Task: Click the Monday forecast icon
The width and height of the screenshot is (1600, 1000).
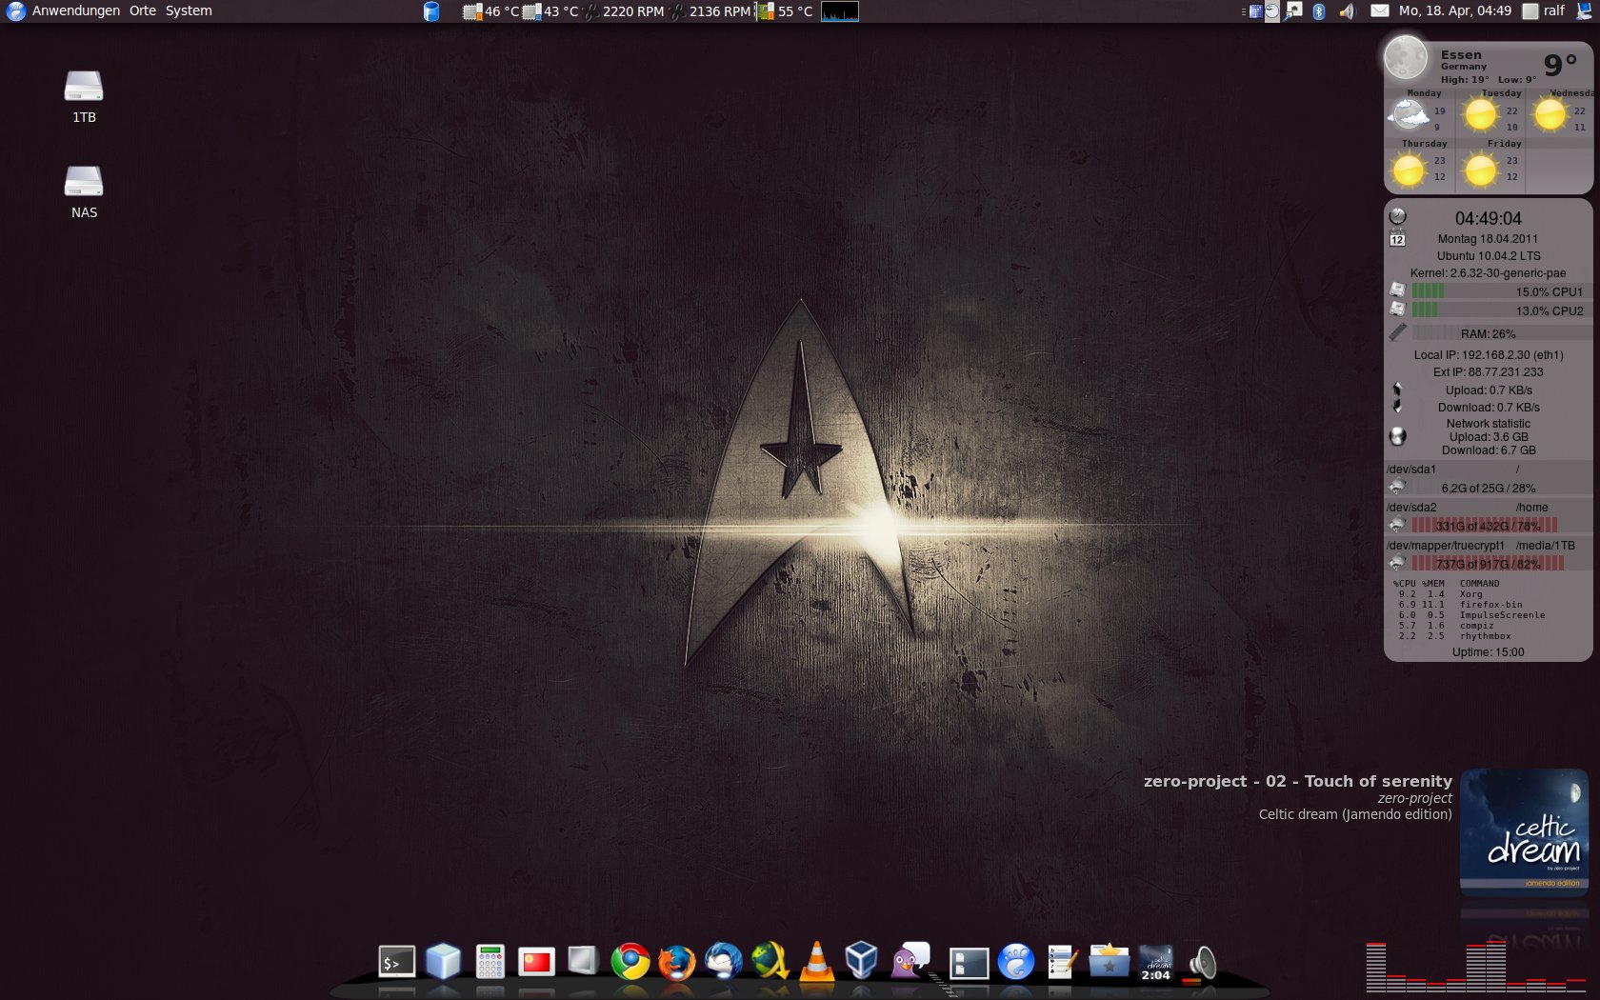Action: [1409, 116]
